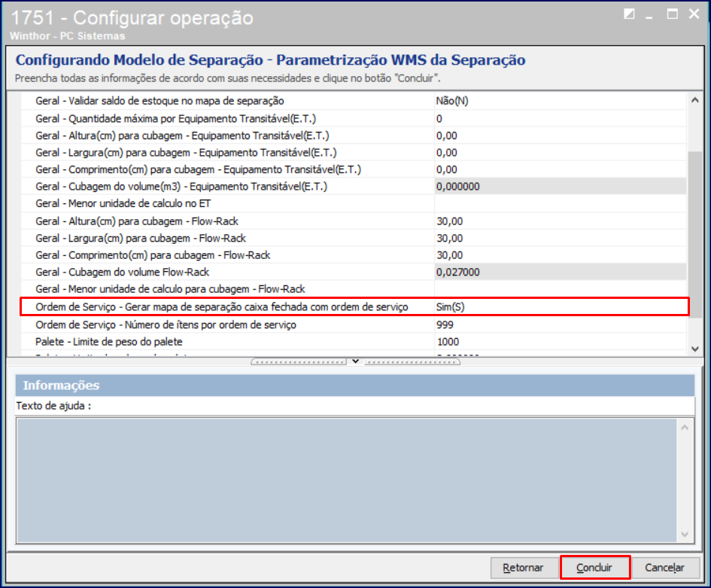Click the help text scroll down arrow

[685, 535]
